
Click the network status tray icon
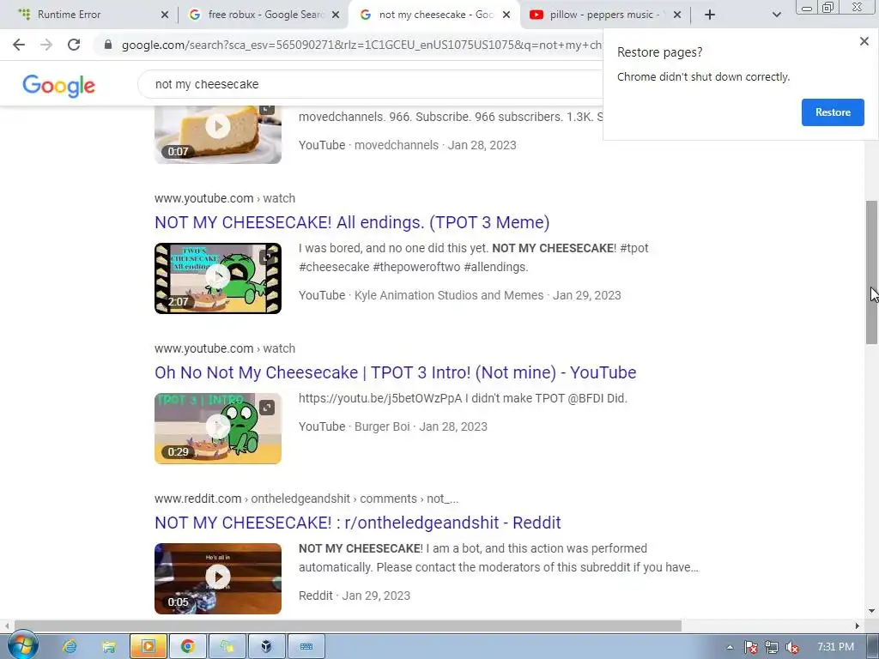(x=772, y=647)
